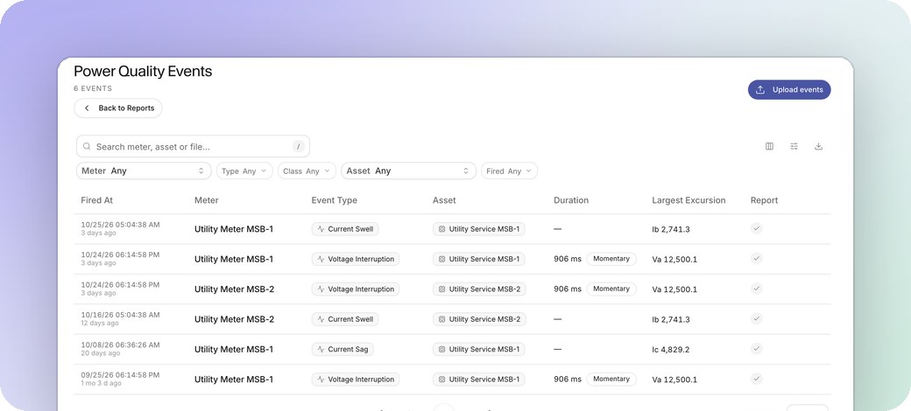911x411 pixels.
Task: Click the Meter column header
Action: tap(206, 200)
